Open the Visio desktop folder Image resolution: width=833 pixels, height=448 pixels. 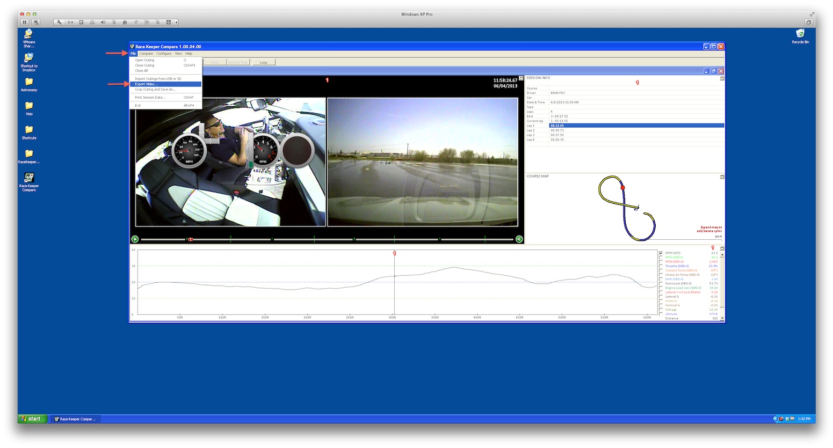[x=29, y=108]
